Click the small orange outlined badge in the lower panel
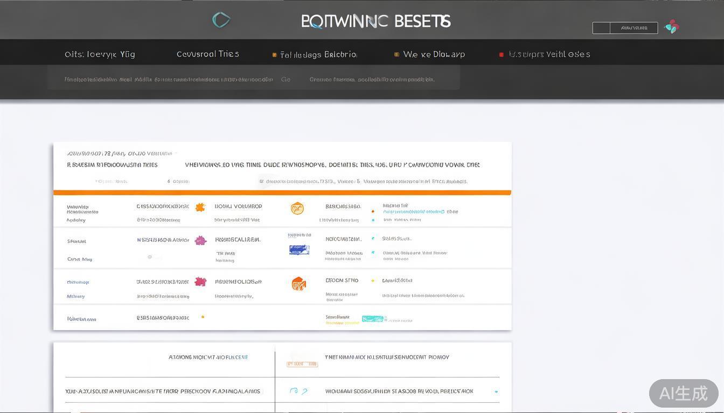 (x=302, y=364)
